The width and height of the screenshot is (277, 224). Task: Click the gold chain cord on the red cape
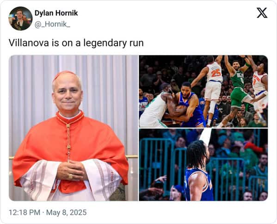pyautogui.click(x=68, y=142)
